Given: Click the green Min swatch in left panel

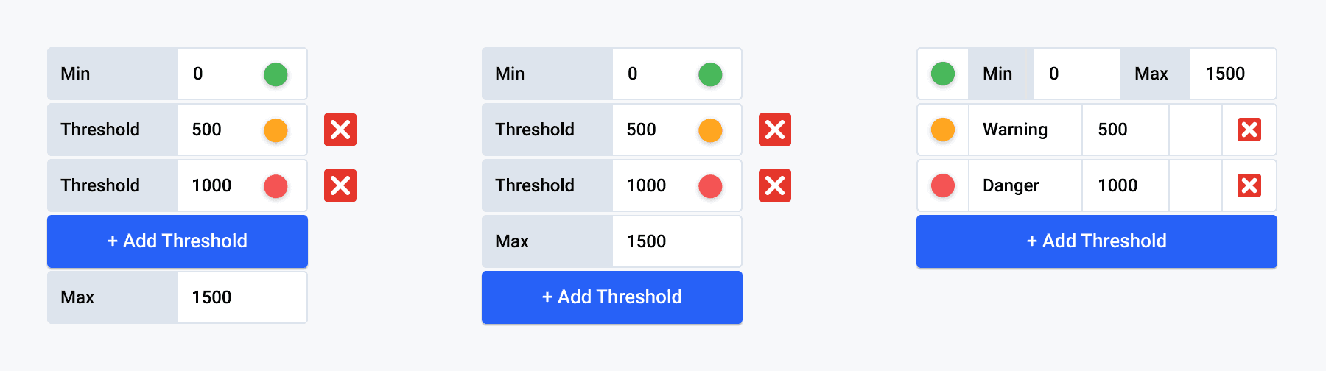Looking at the screenshot, I should tap(276, 74).
